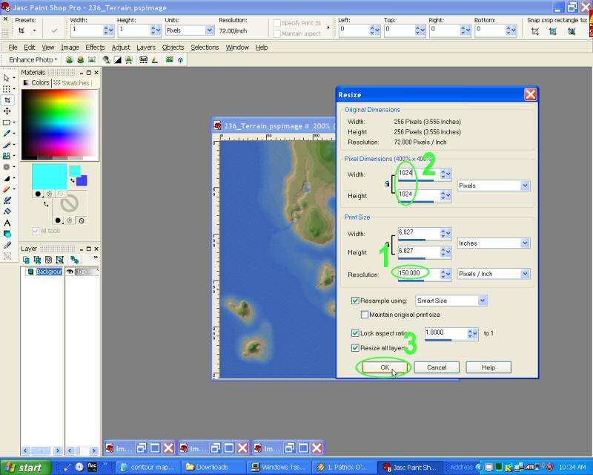Viewport: 593px width, 475px height.
Task: Click the cyan foreground color swatch
Action: [49, 176]
